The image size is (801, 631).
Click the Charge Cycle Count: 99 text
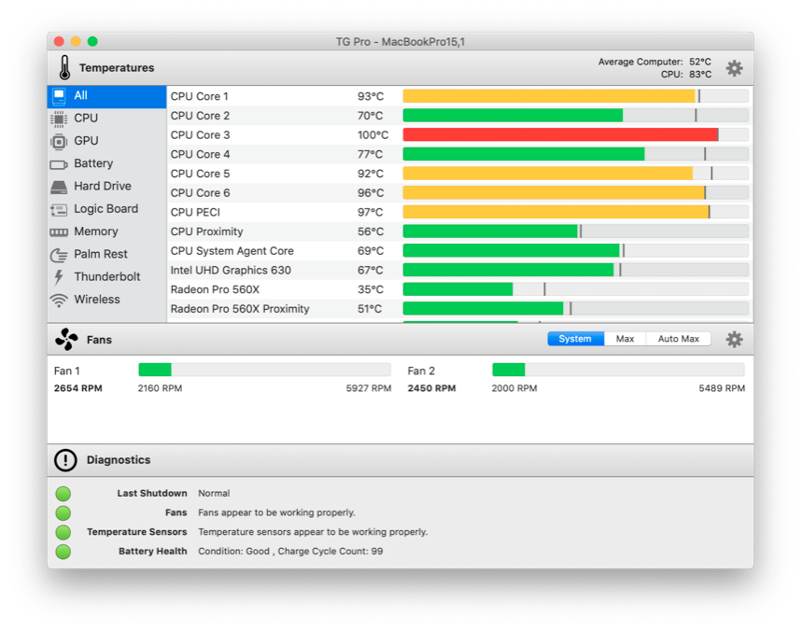330,552
